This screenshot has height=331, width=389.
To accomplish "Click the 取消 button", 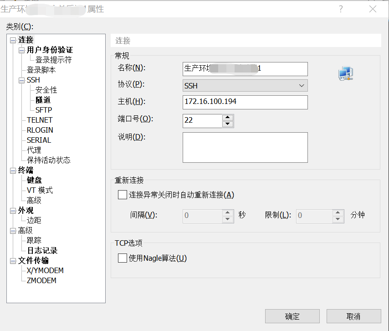I will tap(353, 316).
